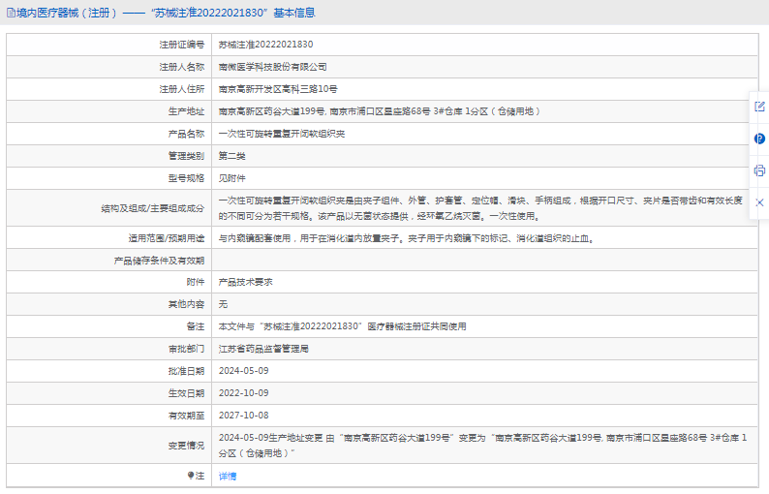Click scope of application text about 内窥镜
Screen dimensions: 769x494
click(x=407, y=238)
